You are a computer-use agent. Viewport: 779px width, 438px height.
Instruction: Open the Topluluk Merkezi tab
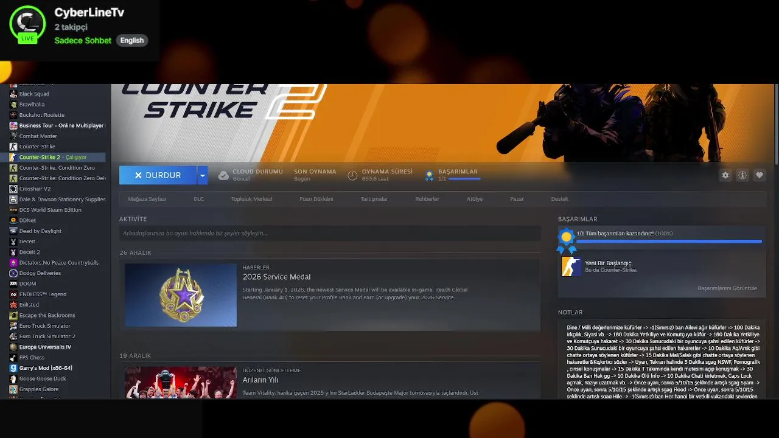point(251,199)
